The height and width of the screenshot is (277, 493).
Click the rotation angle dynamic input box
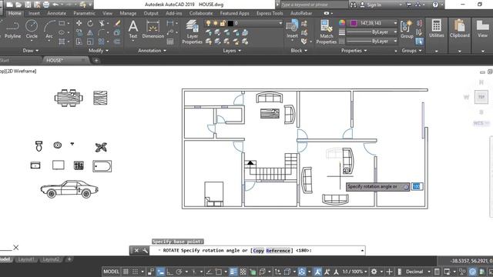point(417,186)
